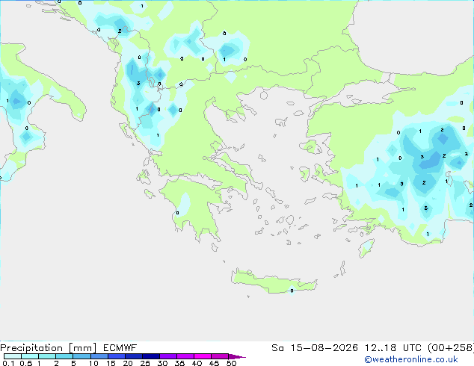Click the 0.1–0.5 mm legend swatch
Viewport: 474px width, 366px height.
coord(13,356)
